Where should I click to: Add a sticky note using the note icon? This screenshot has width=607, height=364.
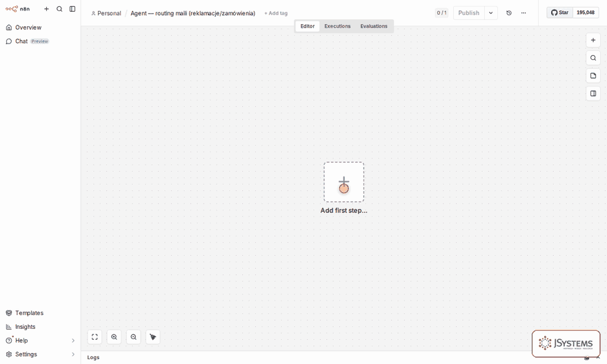[593, 76]
